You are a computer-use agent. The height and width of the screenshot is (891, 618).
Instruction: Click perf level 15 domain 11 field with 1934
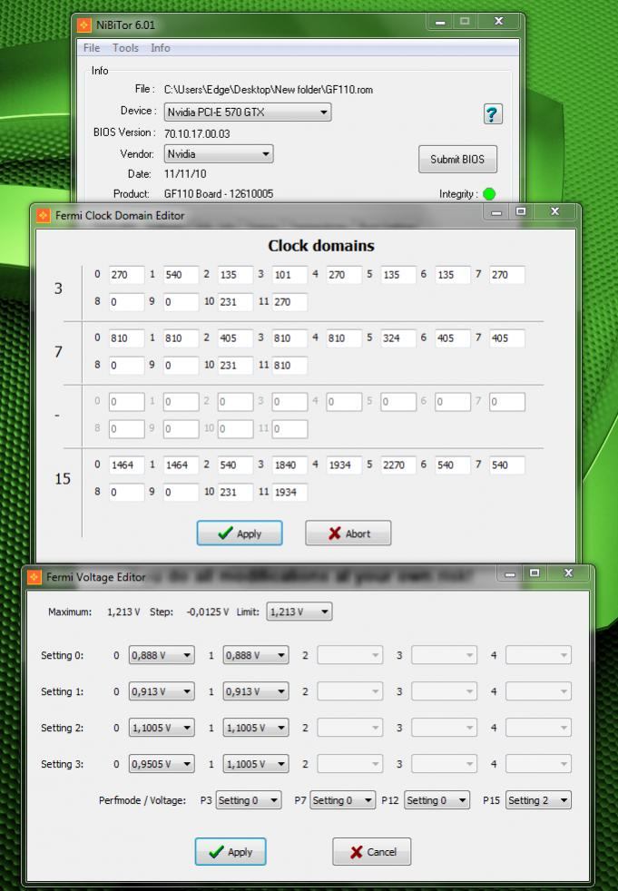(290, 493)
